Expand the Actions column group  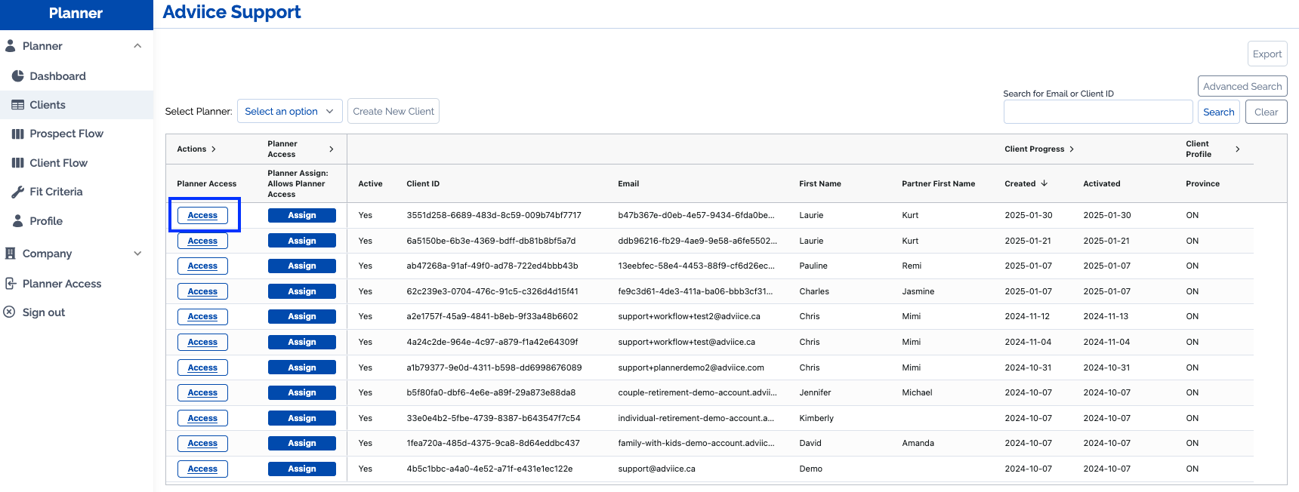[214, 149]
